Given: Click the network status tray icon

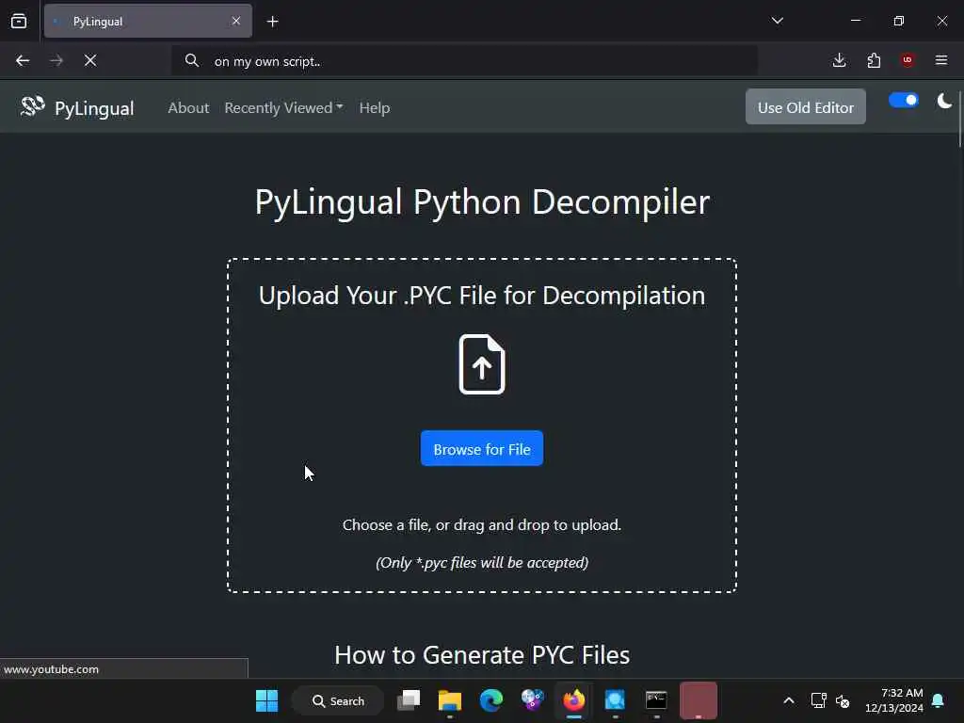Looking at the screenshot, I should pos(818,700).
